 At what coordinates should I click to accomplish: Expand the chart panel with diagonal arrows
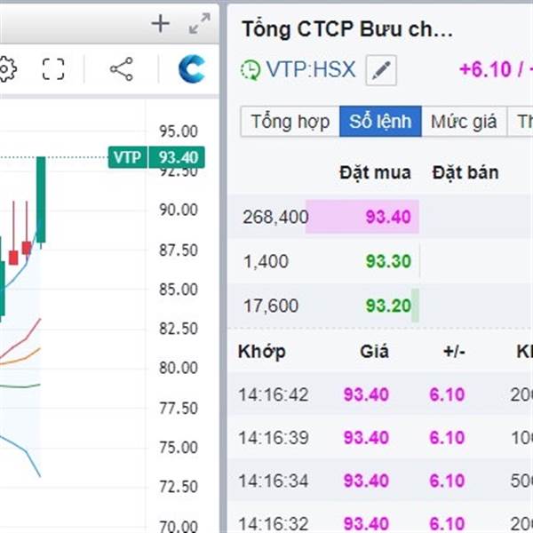tap(200, 23)
